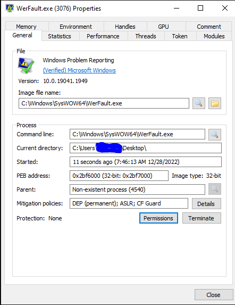The width and height of the screenshot is (235, 305).
Task: Click the WerFault title bar icon
Action: (10, 8)
